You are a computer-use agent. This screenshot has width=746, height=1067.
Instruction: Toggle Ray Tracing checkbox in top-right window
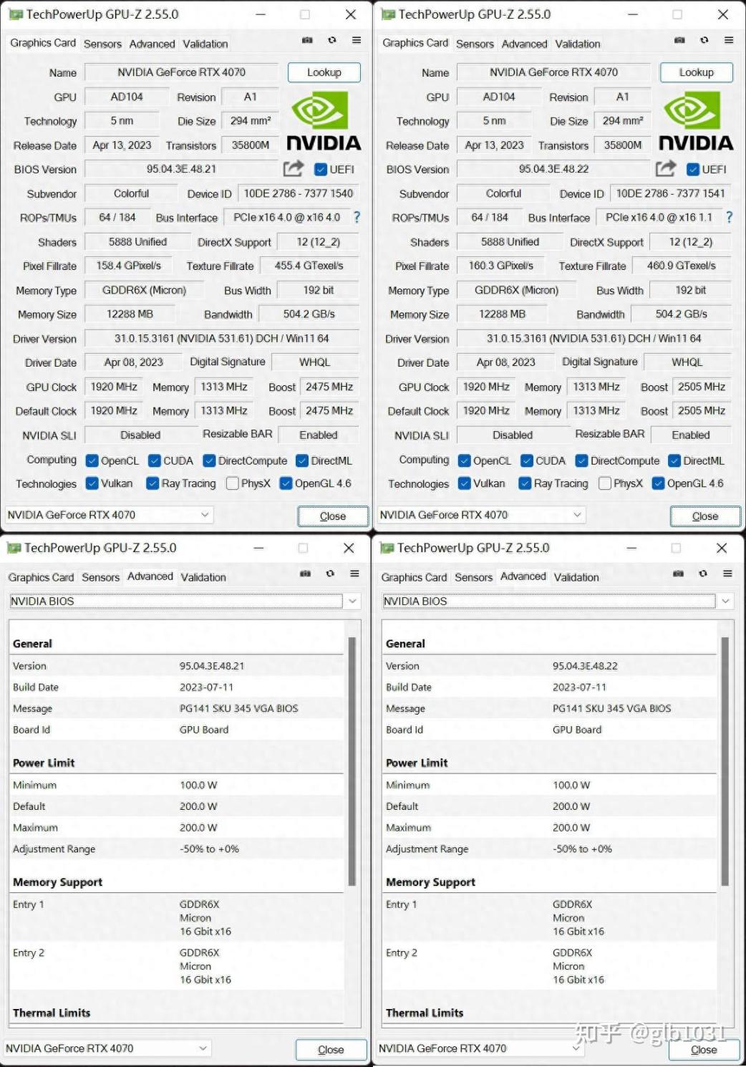(x=525, y=483)
